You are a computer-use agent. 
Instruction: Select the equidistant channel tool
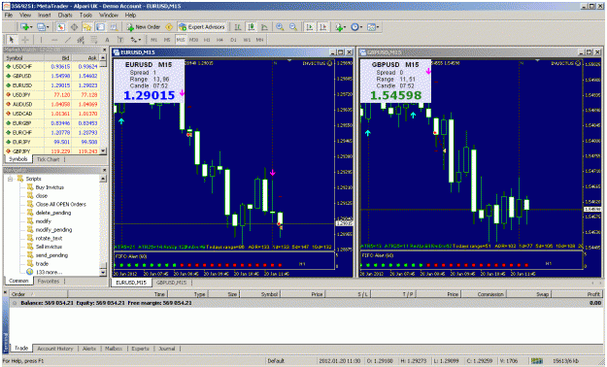tap(81, 40)
